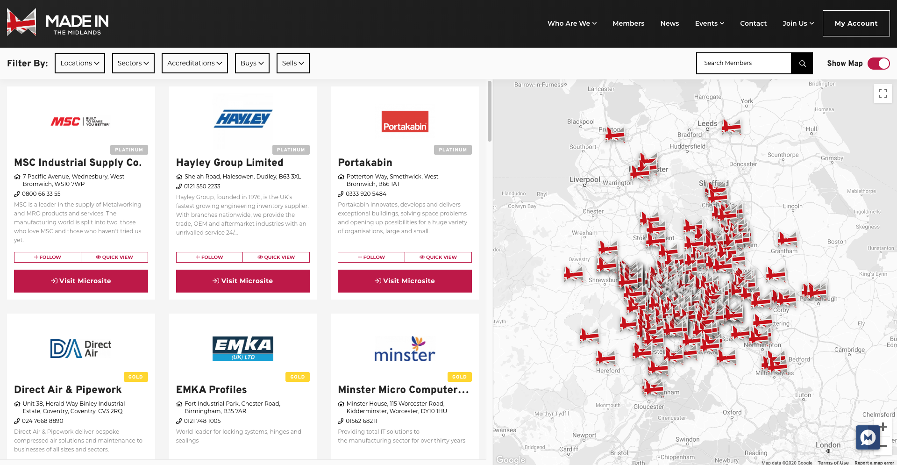Open map Terms of Use link

(833, 463)
